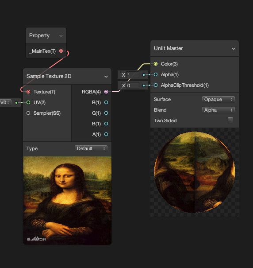Screen dimensions: 253x268
Task: Collapse the Unlit Master node chevron
Action: 234,49
